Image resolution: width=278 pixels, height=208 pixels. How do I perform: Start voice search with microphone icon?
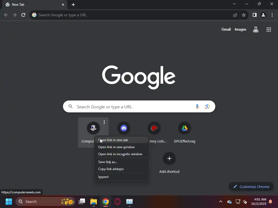point(197,107)
